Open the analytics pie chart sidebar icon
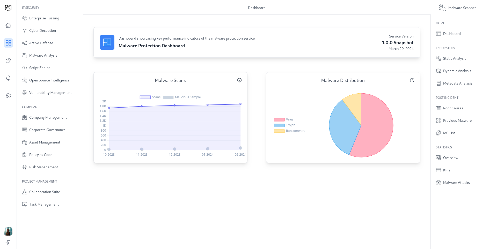The height and width of the screenshot is (249, 497). [x=8, y=61]
